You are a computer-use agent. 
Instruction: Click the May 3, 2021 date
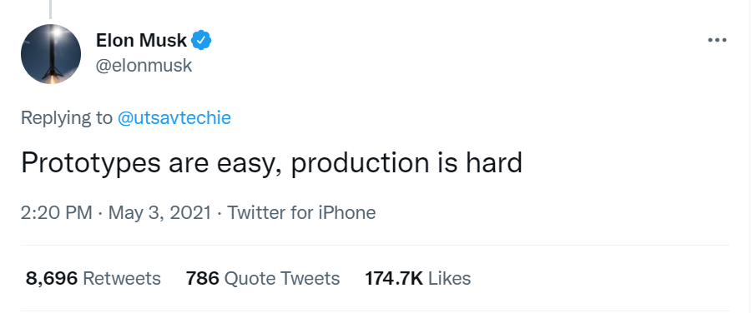(159, 212)
